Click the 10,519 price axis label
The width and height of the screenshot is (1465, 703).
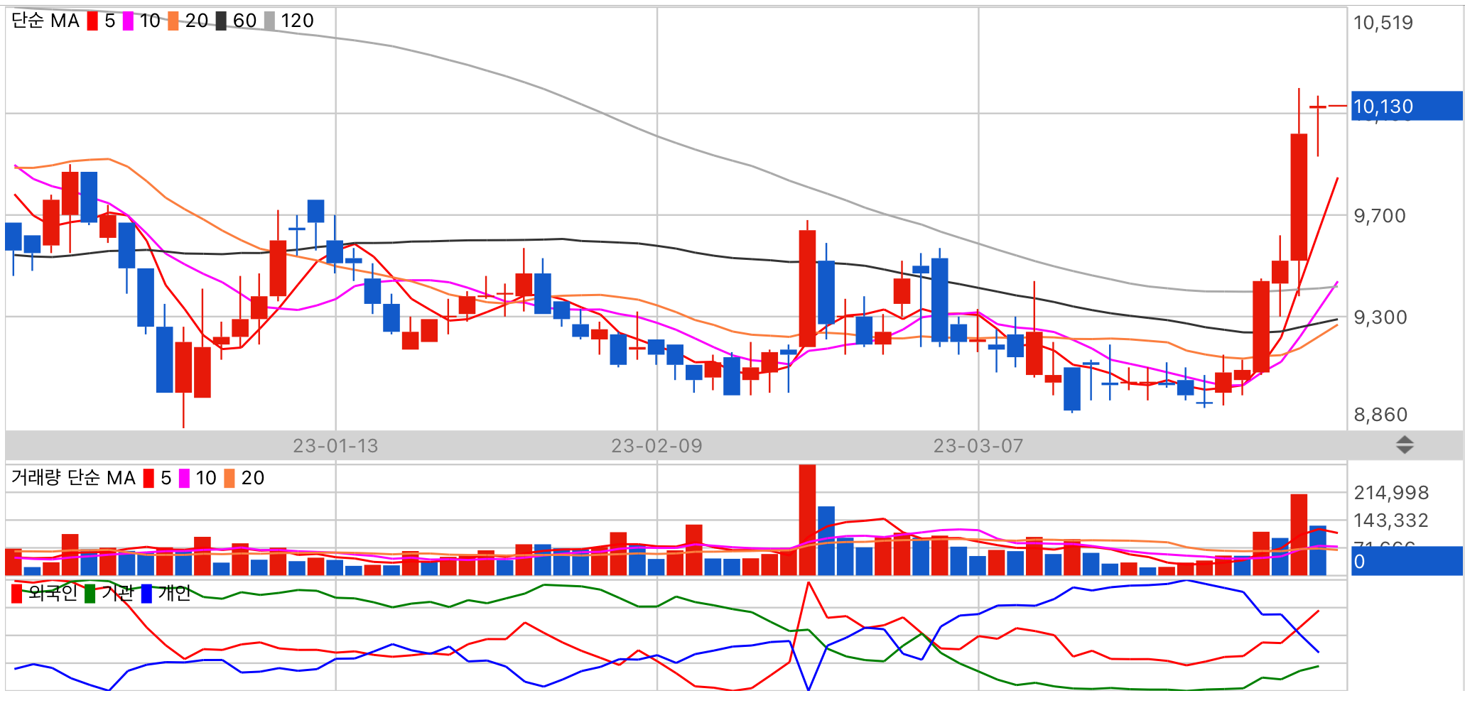click(x=1383, y=23)
